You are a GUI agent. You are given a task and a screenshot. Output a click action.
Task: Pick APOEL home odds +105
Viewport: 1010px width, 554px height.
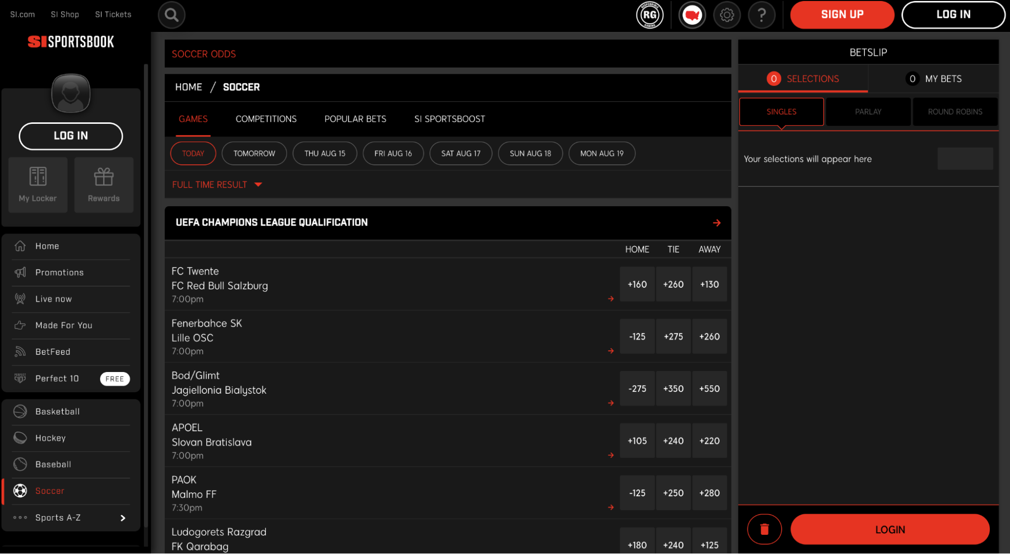pyautogui.click(x=637, y=440)
